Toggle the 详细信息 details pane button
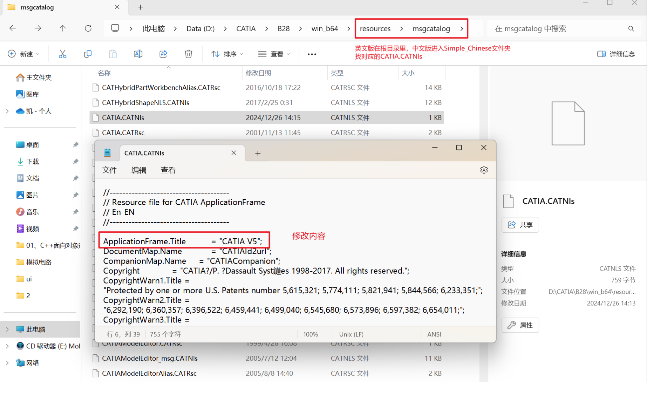The width and height of the screenshot is (648, 410). click(616, 54)
